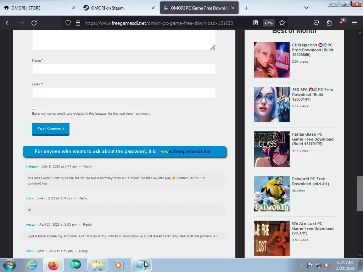Image resolution: width=363 pixels, height=272 pixels.
Task: Click the We Are Lost thumbnail image
Action: coord(272,238)
